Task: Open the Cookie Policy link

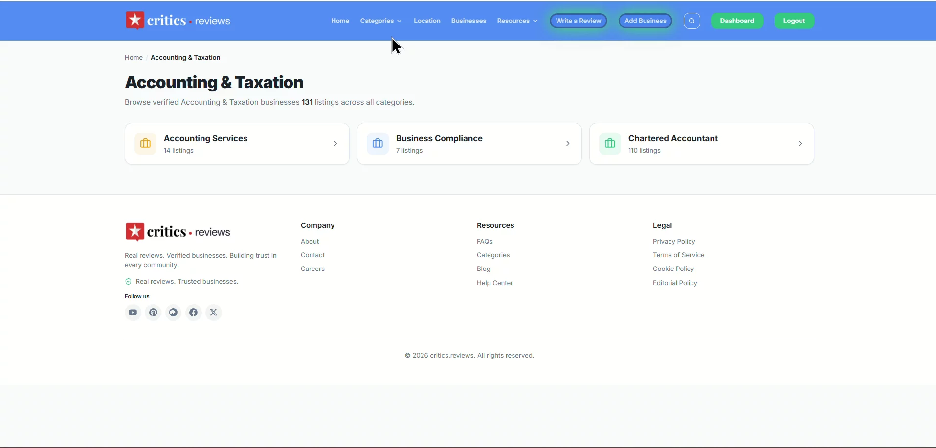Action: coord(673,269)
